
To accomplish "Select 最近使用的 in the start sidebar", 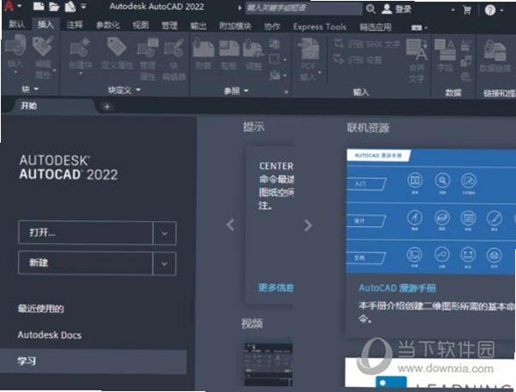I will tap(41, 309).
